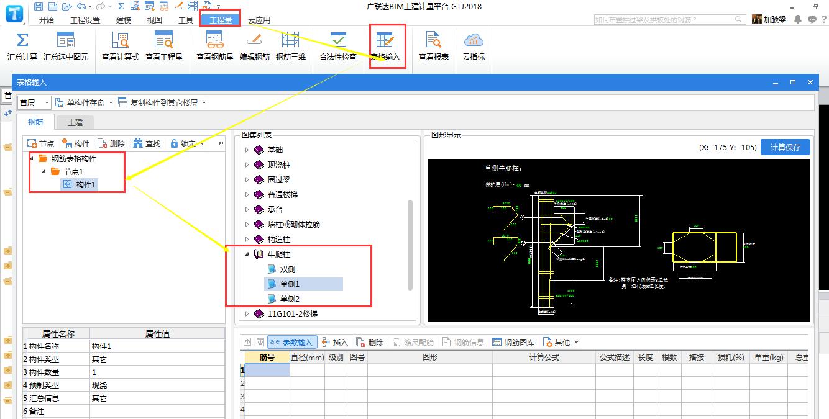Switch to 工程设置 ribbon tab
The height and width of the screenshot is (419, 829).
[x=85, y=20]
